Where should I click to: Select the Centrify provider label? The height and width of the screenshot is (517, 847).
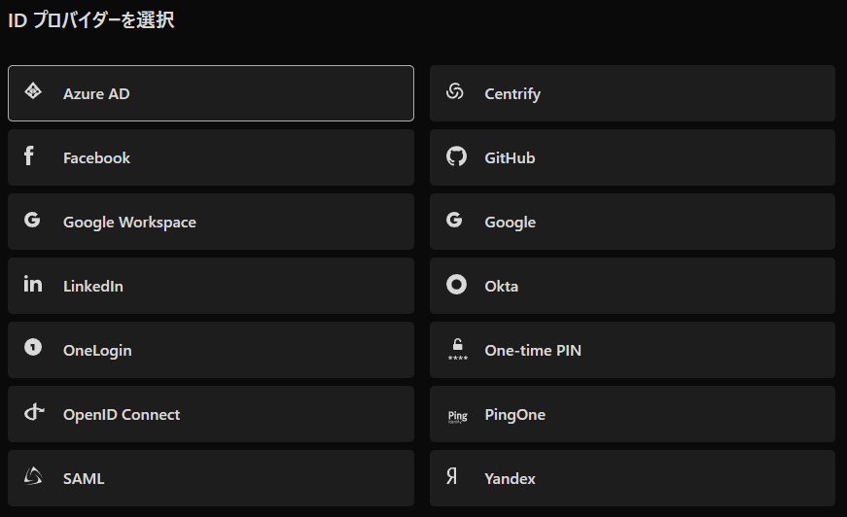pos(512,94)
